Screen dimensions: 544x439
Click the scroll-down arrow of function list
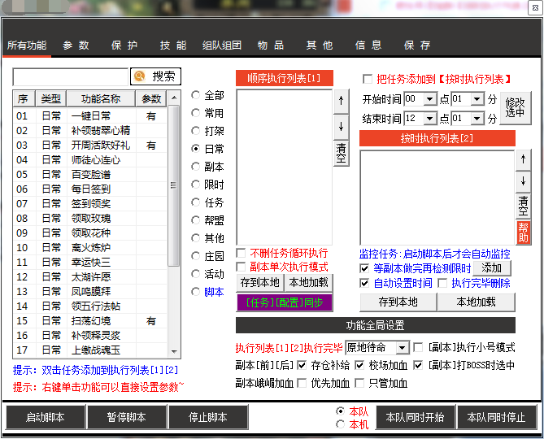tap(174, 352)
